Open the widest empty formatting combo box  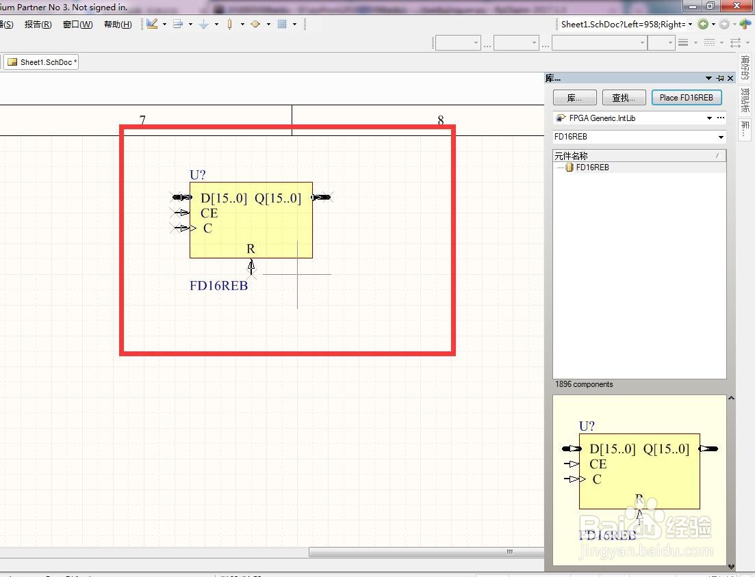pos(600,43)
